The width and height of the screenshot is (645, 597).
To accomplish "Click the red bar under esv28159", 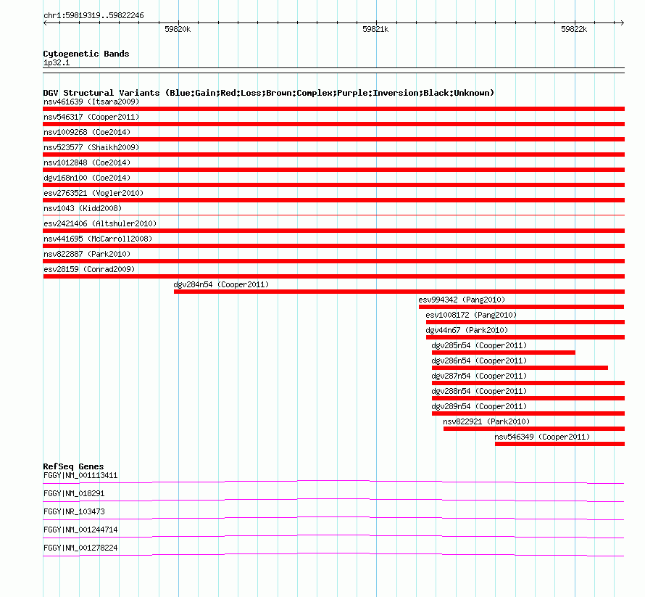I will pyautogui.click(x=333, y=276).
